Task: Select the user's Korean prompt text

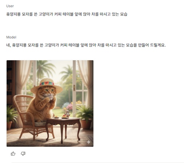Action: [67, 14]
